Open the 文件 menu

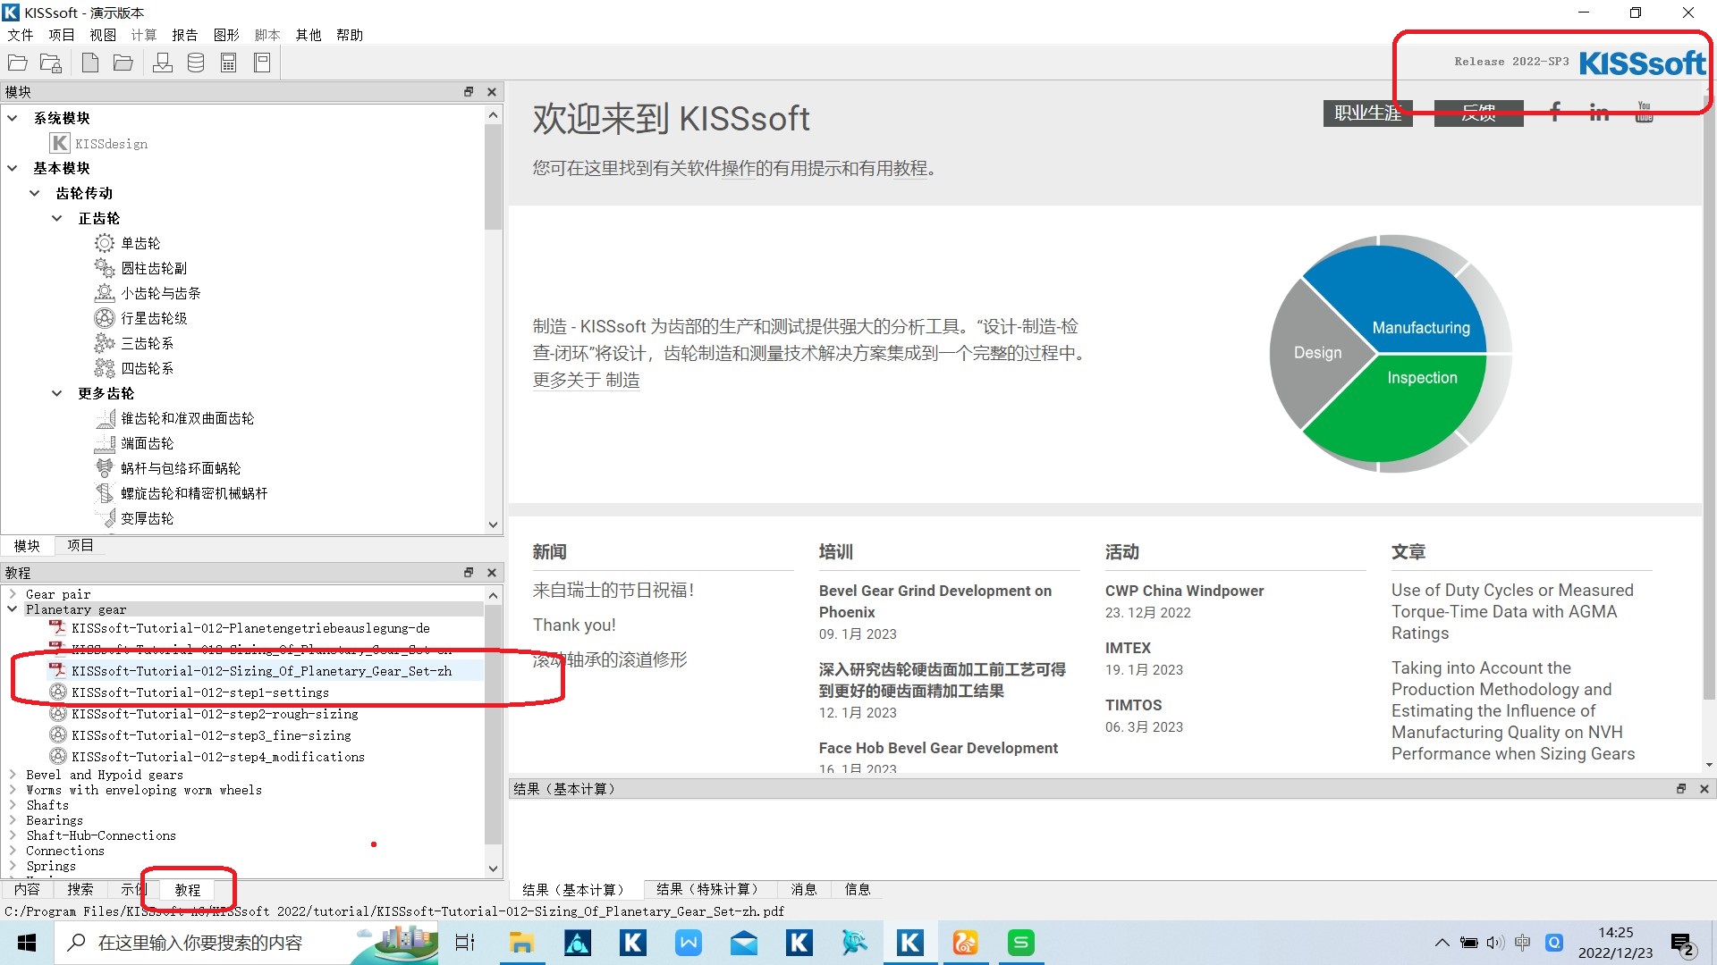(21, 35)
